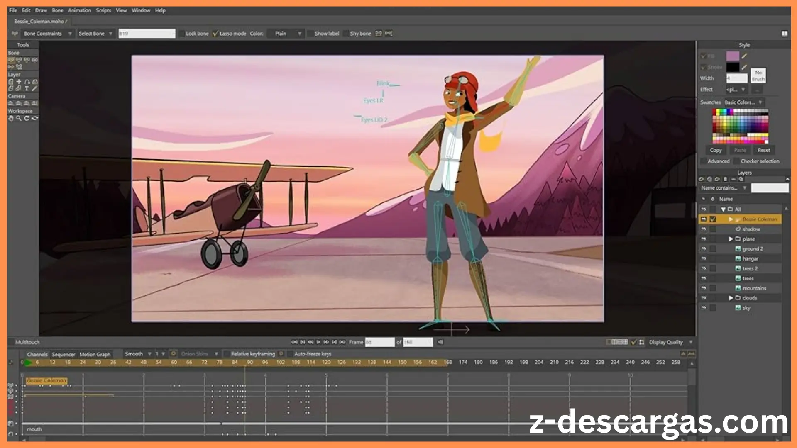Click the panel layout icon at top right

(x=785, y=34)
